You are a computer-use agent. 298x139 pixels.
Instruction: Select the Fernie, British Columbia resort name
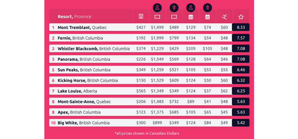80,38
